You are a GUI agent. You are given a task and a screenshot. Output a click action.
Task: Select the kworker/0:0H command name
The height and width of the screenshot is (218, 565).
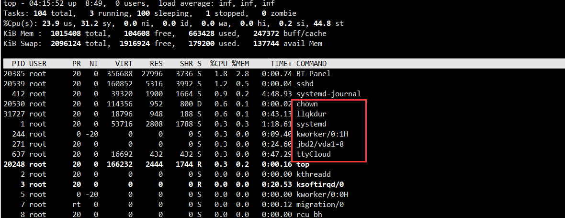pos(322,195)
